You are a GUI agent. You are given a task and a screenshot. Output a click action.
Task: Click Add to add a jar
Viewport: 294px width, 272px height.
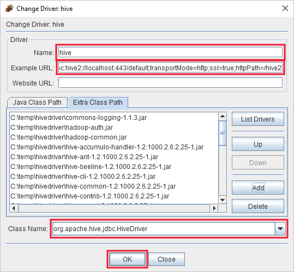tap(258, 188)
